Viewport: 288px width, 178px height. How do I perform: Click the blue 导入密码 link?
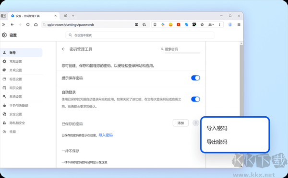click(x=106, y=135)
